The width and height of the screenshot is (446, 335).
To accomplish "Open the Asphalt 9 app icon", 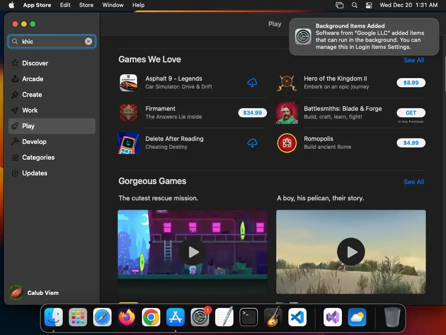I will (x=128, y=82).
